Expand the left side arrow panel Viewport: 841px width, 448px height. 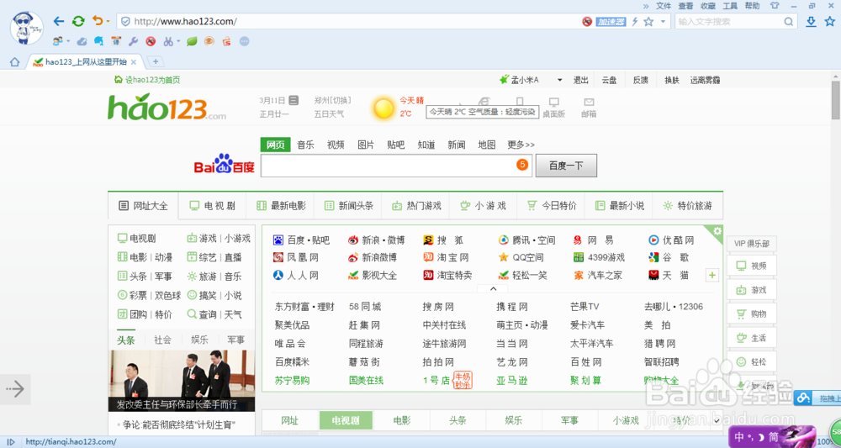click(x=15, y=389)
